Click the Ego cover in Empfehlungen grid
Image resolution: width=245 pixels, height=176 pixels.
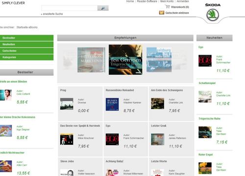click(x=112, y=139)
